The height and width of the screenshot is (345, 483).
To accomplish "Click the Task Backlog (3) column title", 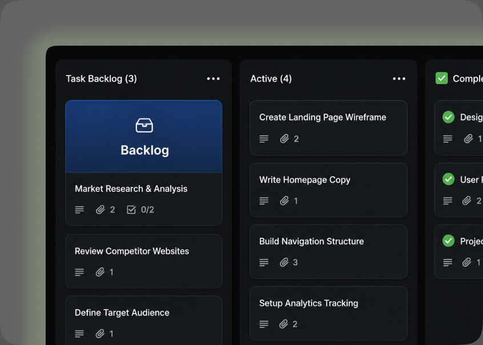I will 102,79.
